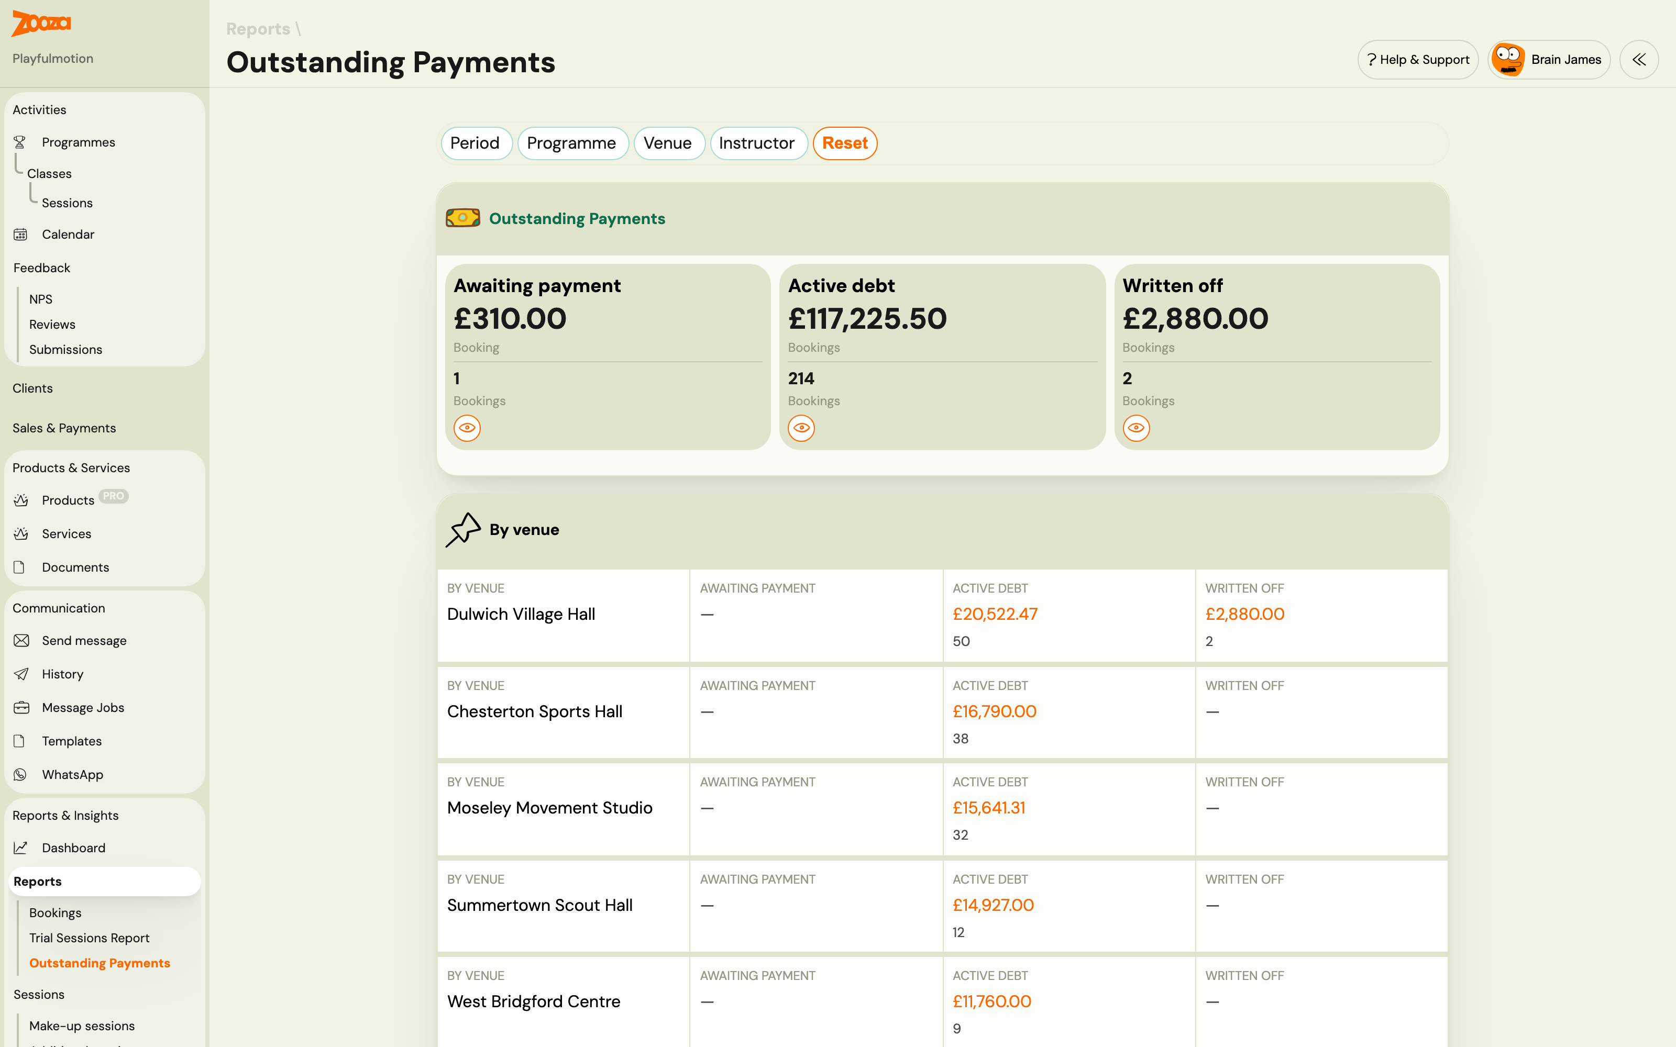1676x1047 pixels.
Task: Click the Reports breadcrumb link
Action: (x=258, y=29)
